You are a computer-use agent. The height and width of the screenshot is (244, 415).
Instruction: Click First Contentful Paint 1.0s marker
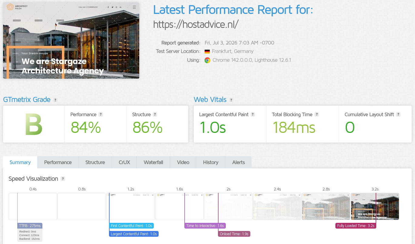131,226
